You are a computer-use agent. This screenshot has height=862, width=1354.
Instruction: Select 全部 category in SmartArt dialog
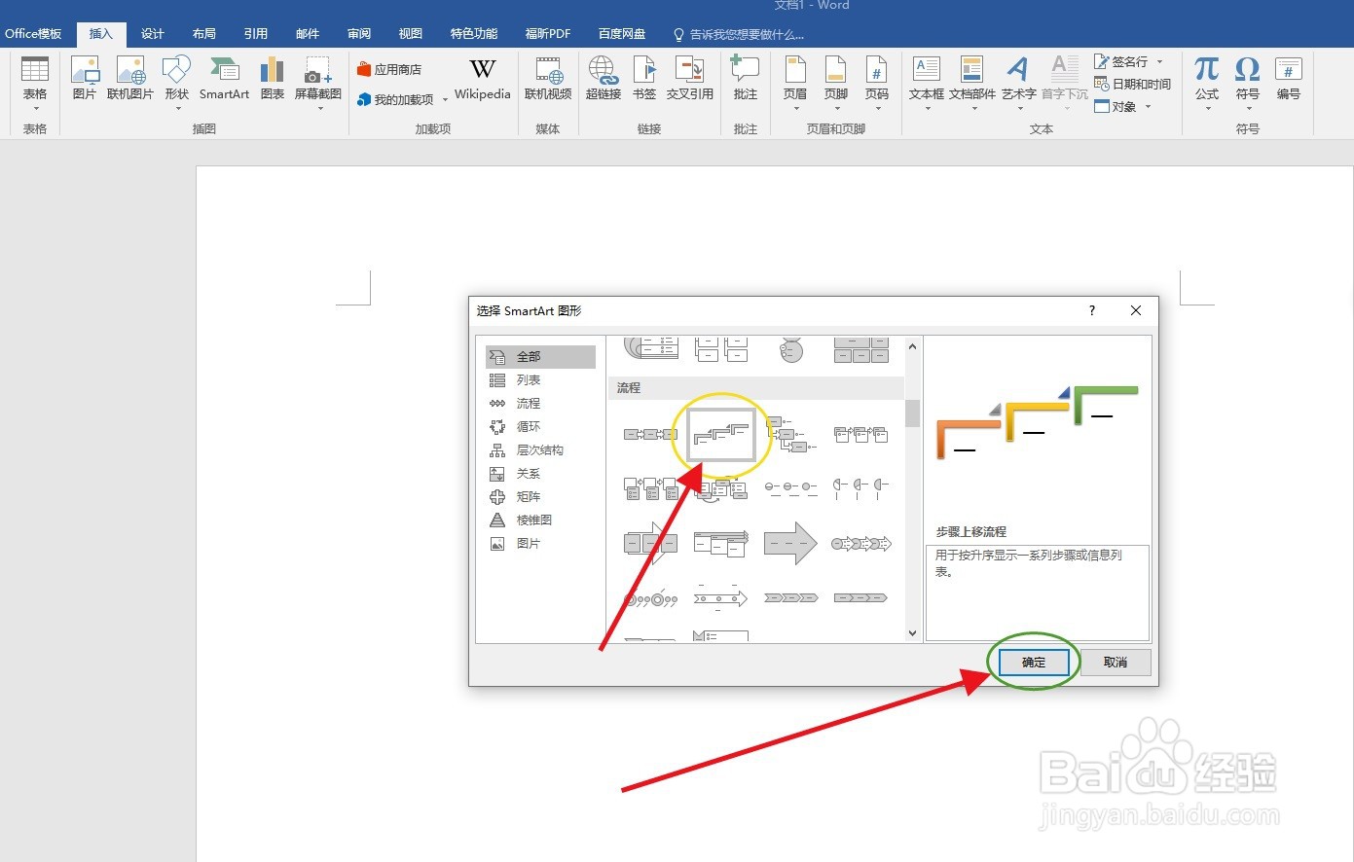pos(541,357)
